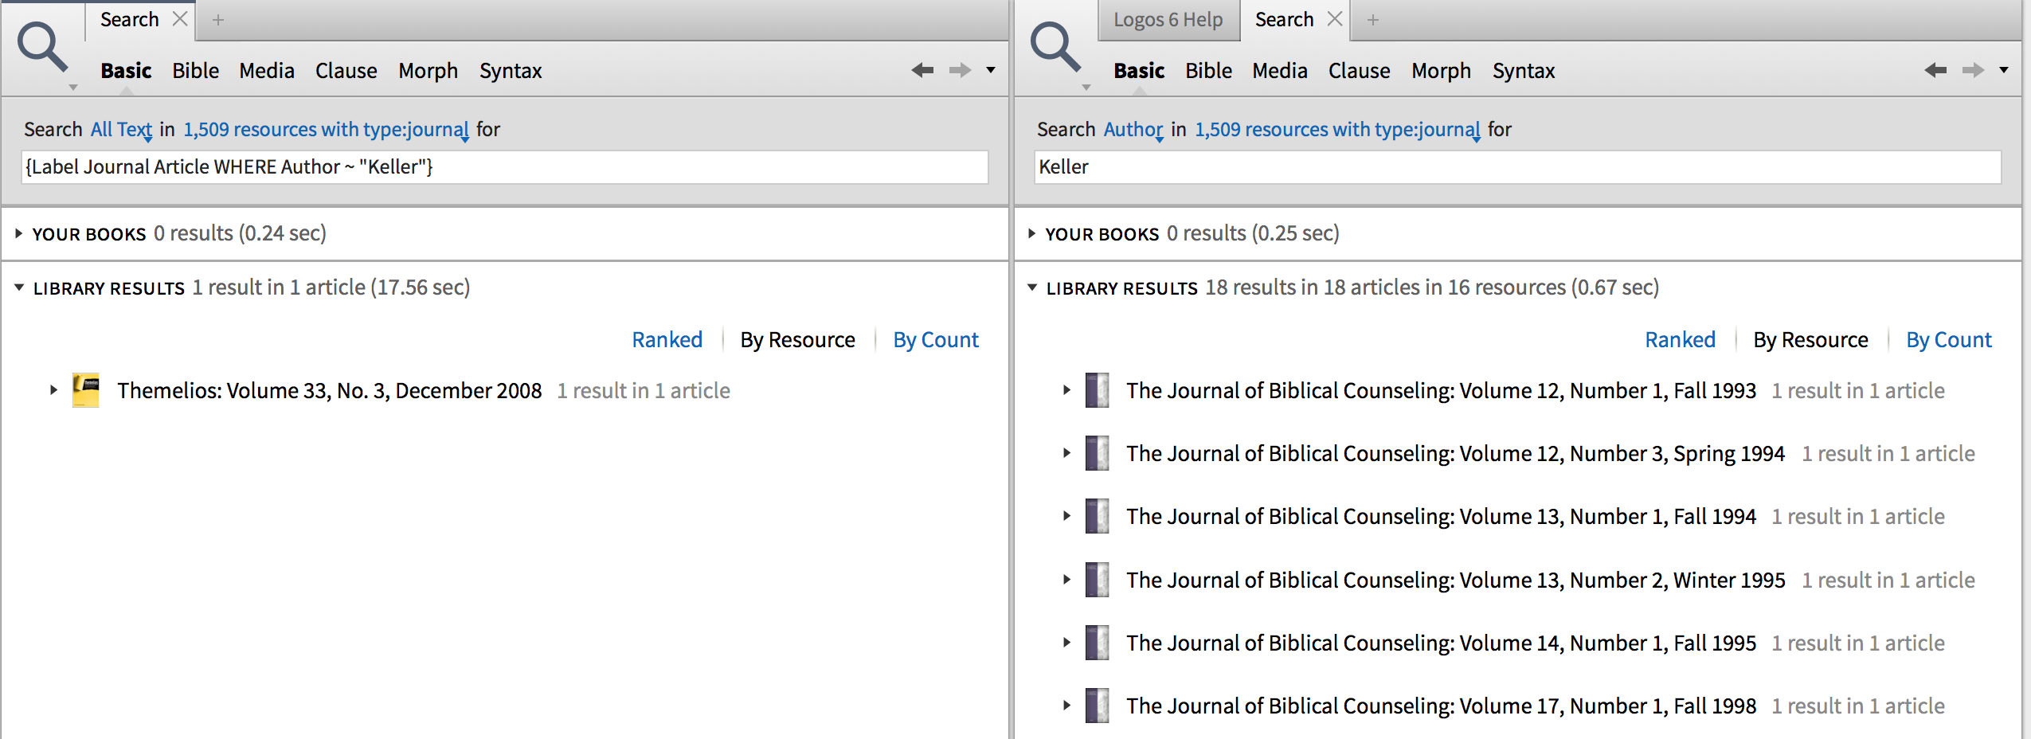2031x739 pixels.
Task: Open left panel history dropdown arrow
Action: pos(991,70)
